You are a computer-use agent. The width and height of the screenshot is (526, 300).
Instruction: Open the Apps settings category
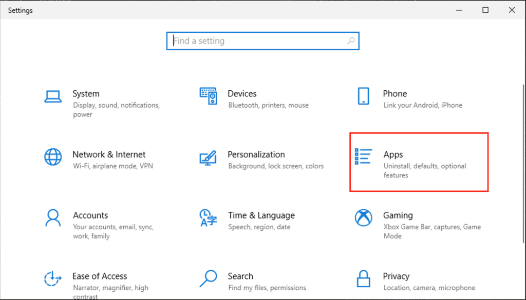pos(393,154)
